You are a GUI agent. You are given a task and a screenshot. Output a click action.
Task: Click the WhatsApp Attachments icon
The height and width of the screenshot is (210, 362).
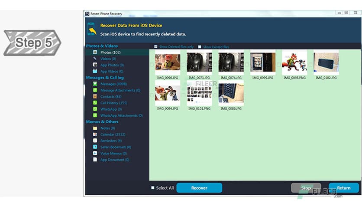95,115
